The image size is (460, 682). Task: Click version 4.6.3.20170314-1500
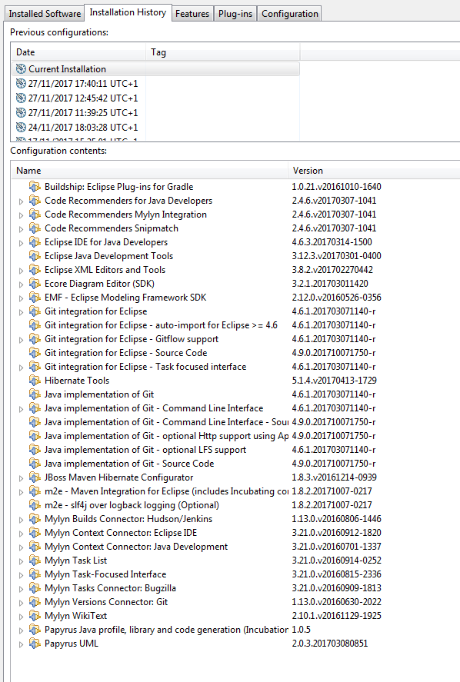[332, 242]
